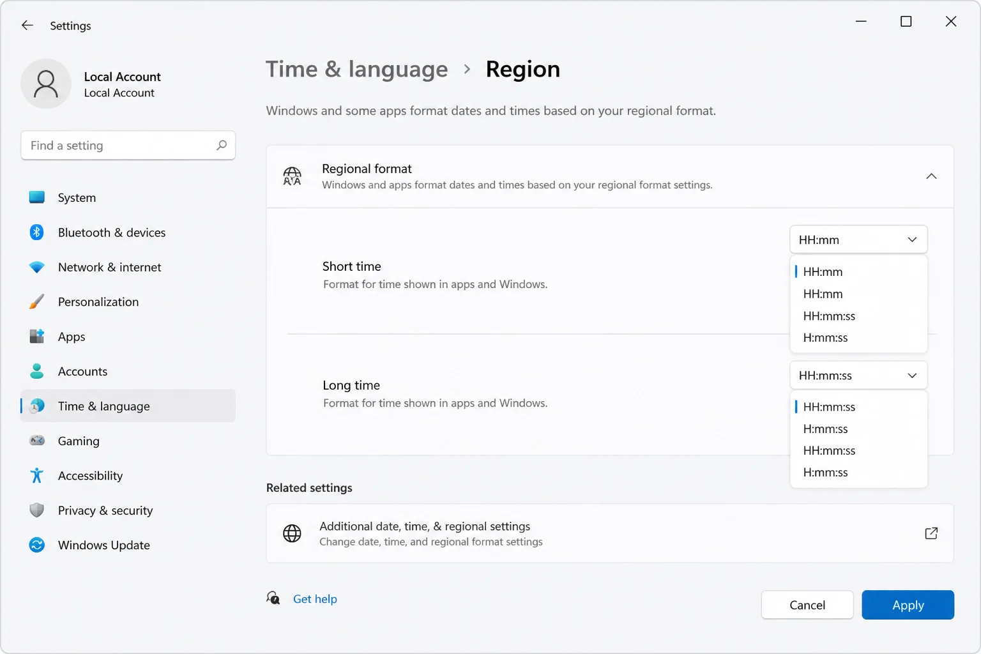The image size is (981, 654).
Task: Go to Bluetooth & devices settings
Action: coord(128,232)
